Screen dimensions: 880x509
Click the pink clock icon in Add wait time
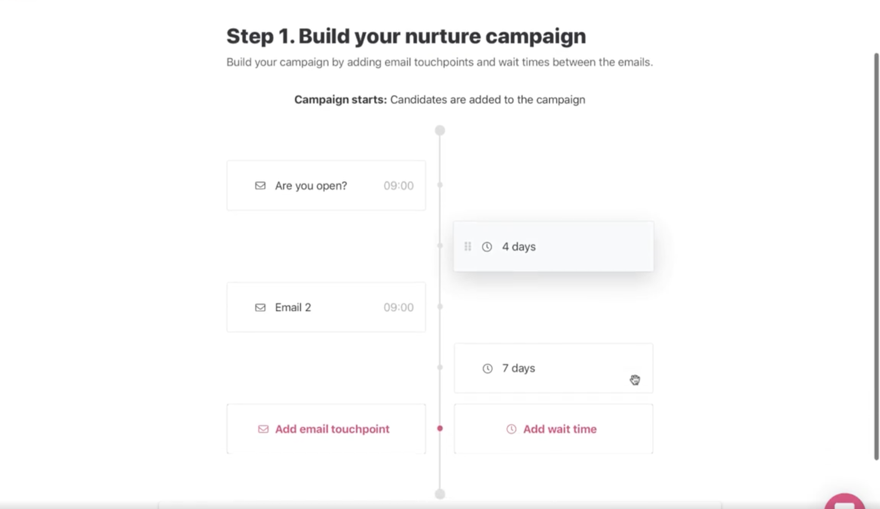(511, 429)
